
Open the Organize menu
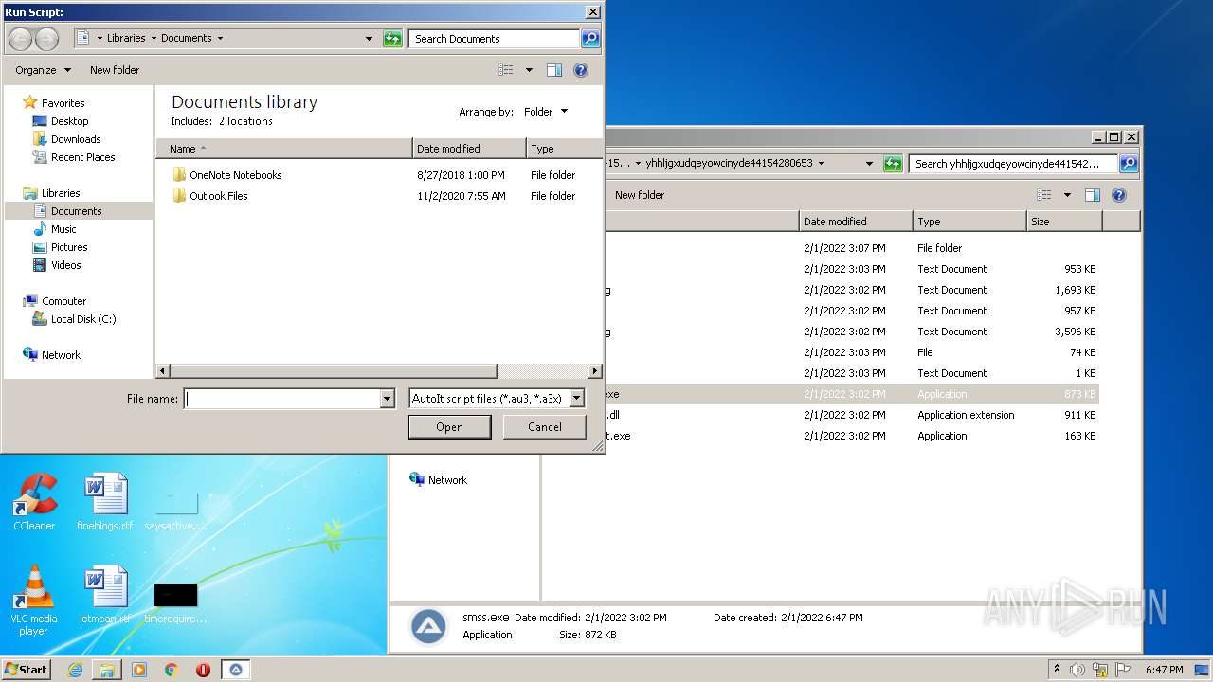[x=43, y=70]
